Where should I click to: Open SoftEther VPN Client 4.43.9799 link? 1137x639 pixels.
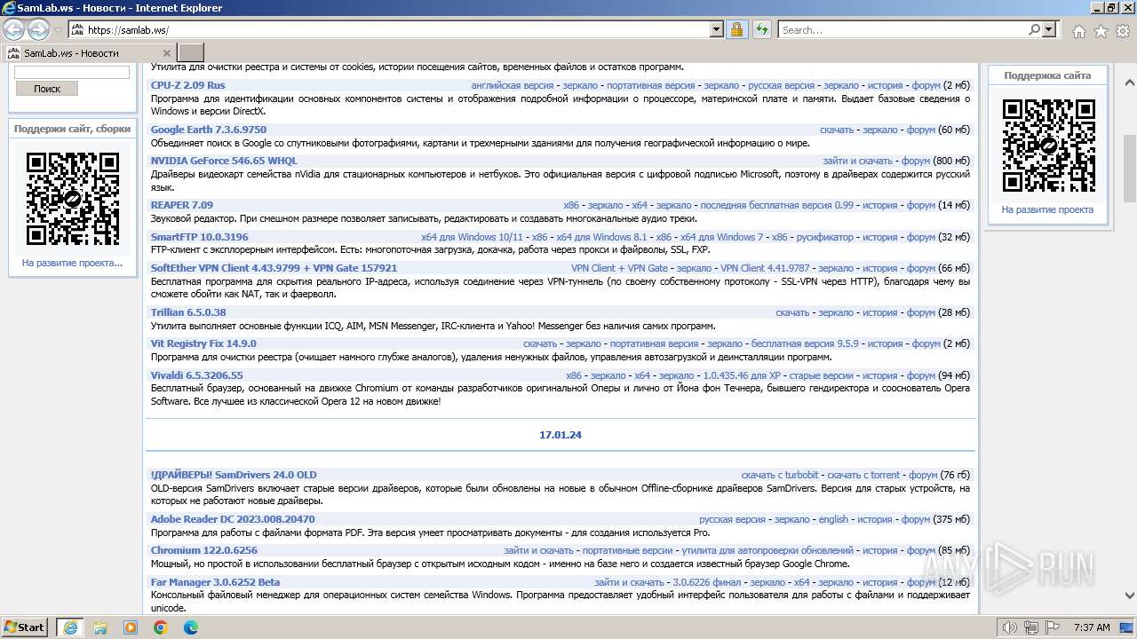[274, 268]
